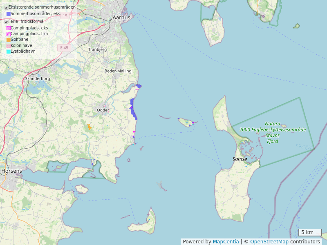Click the cyan Lystbådhavn legend symbol
The image size is (327, 245).
point(8,51)
